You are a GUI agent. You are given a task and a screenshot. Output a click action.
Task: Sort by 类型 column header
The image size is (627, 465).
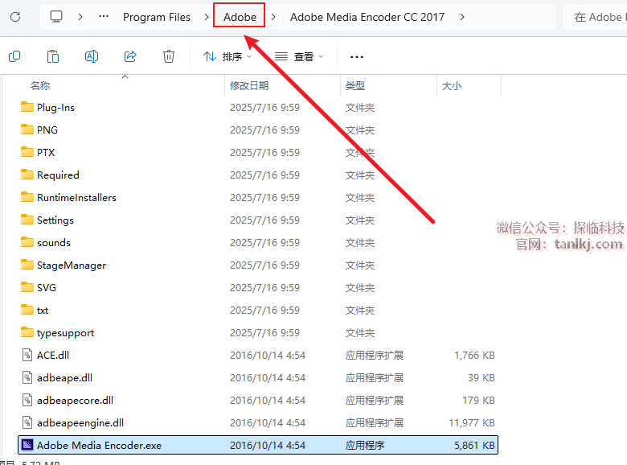[x=355, y=85]
